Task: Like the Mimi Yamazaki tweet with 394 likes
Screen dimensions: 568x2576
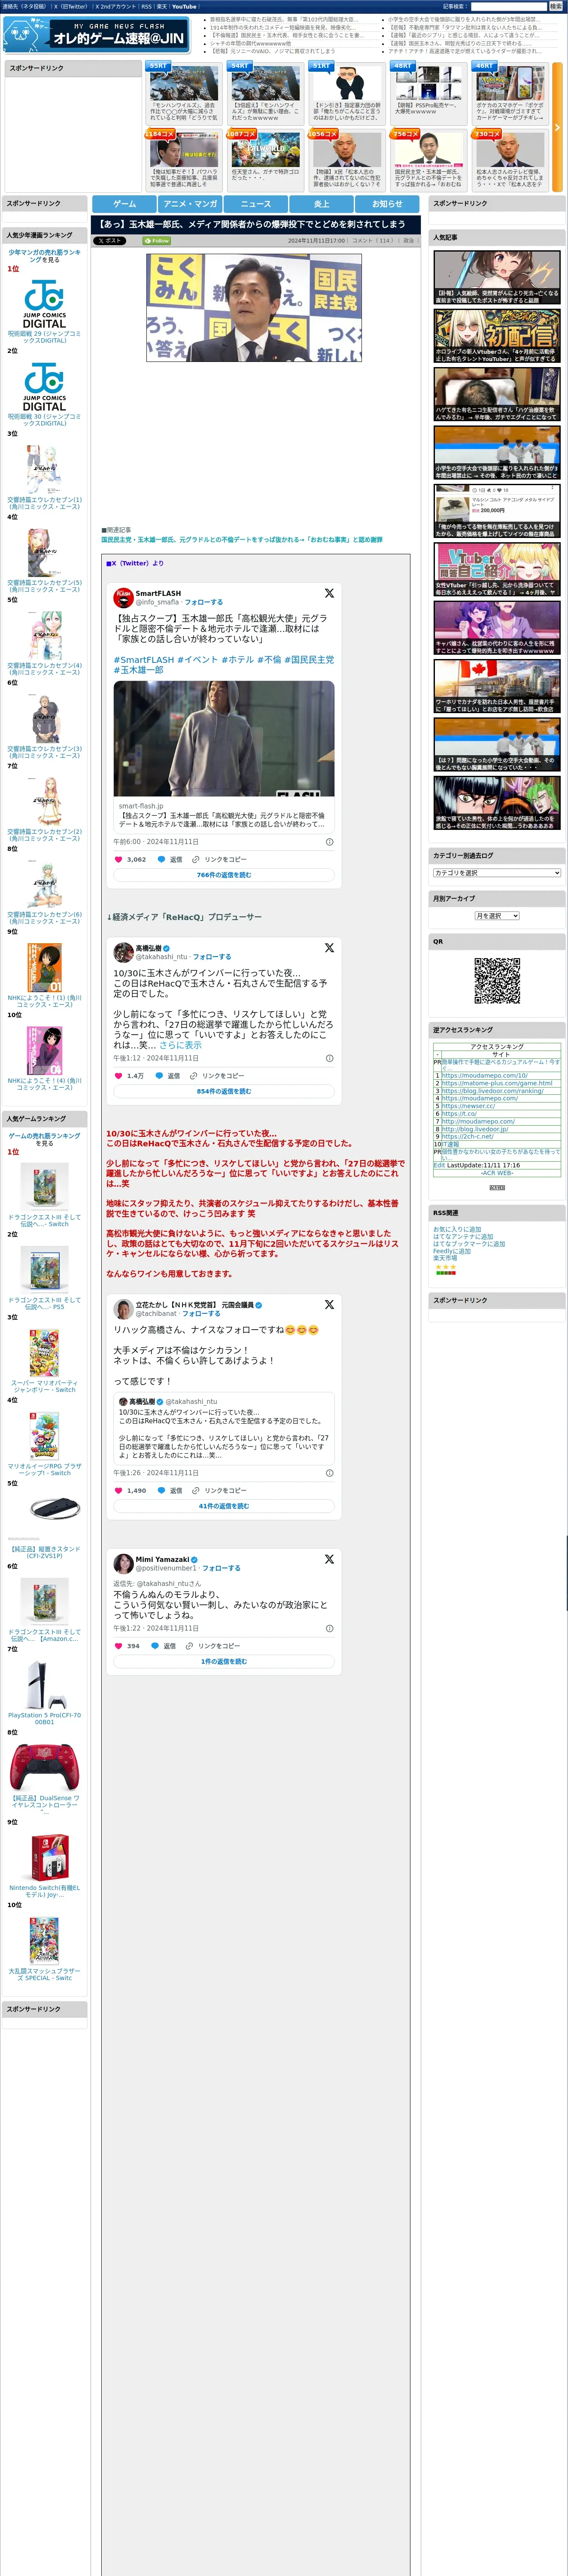Action: (x=127, y=1646)
